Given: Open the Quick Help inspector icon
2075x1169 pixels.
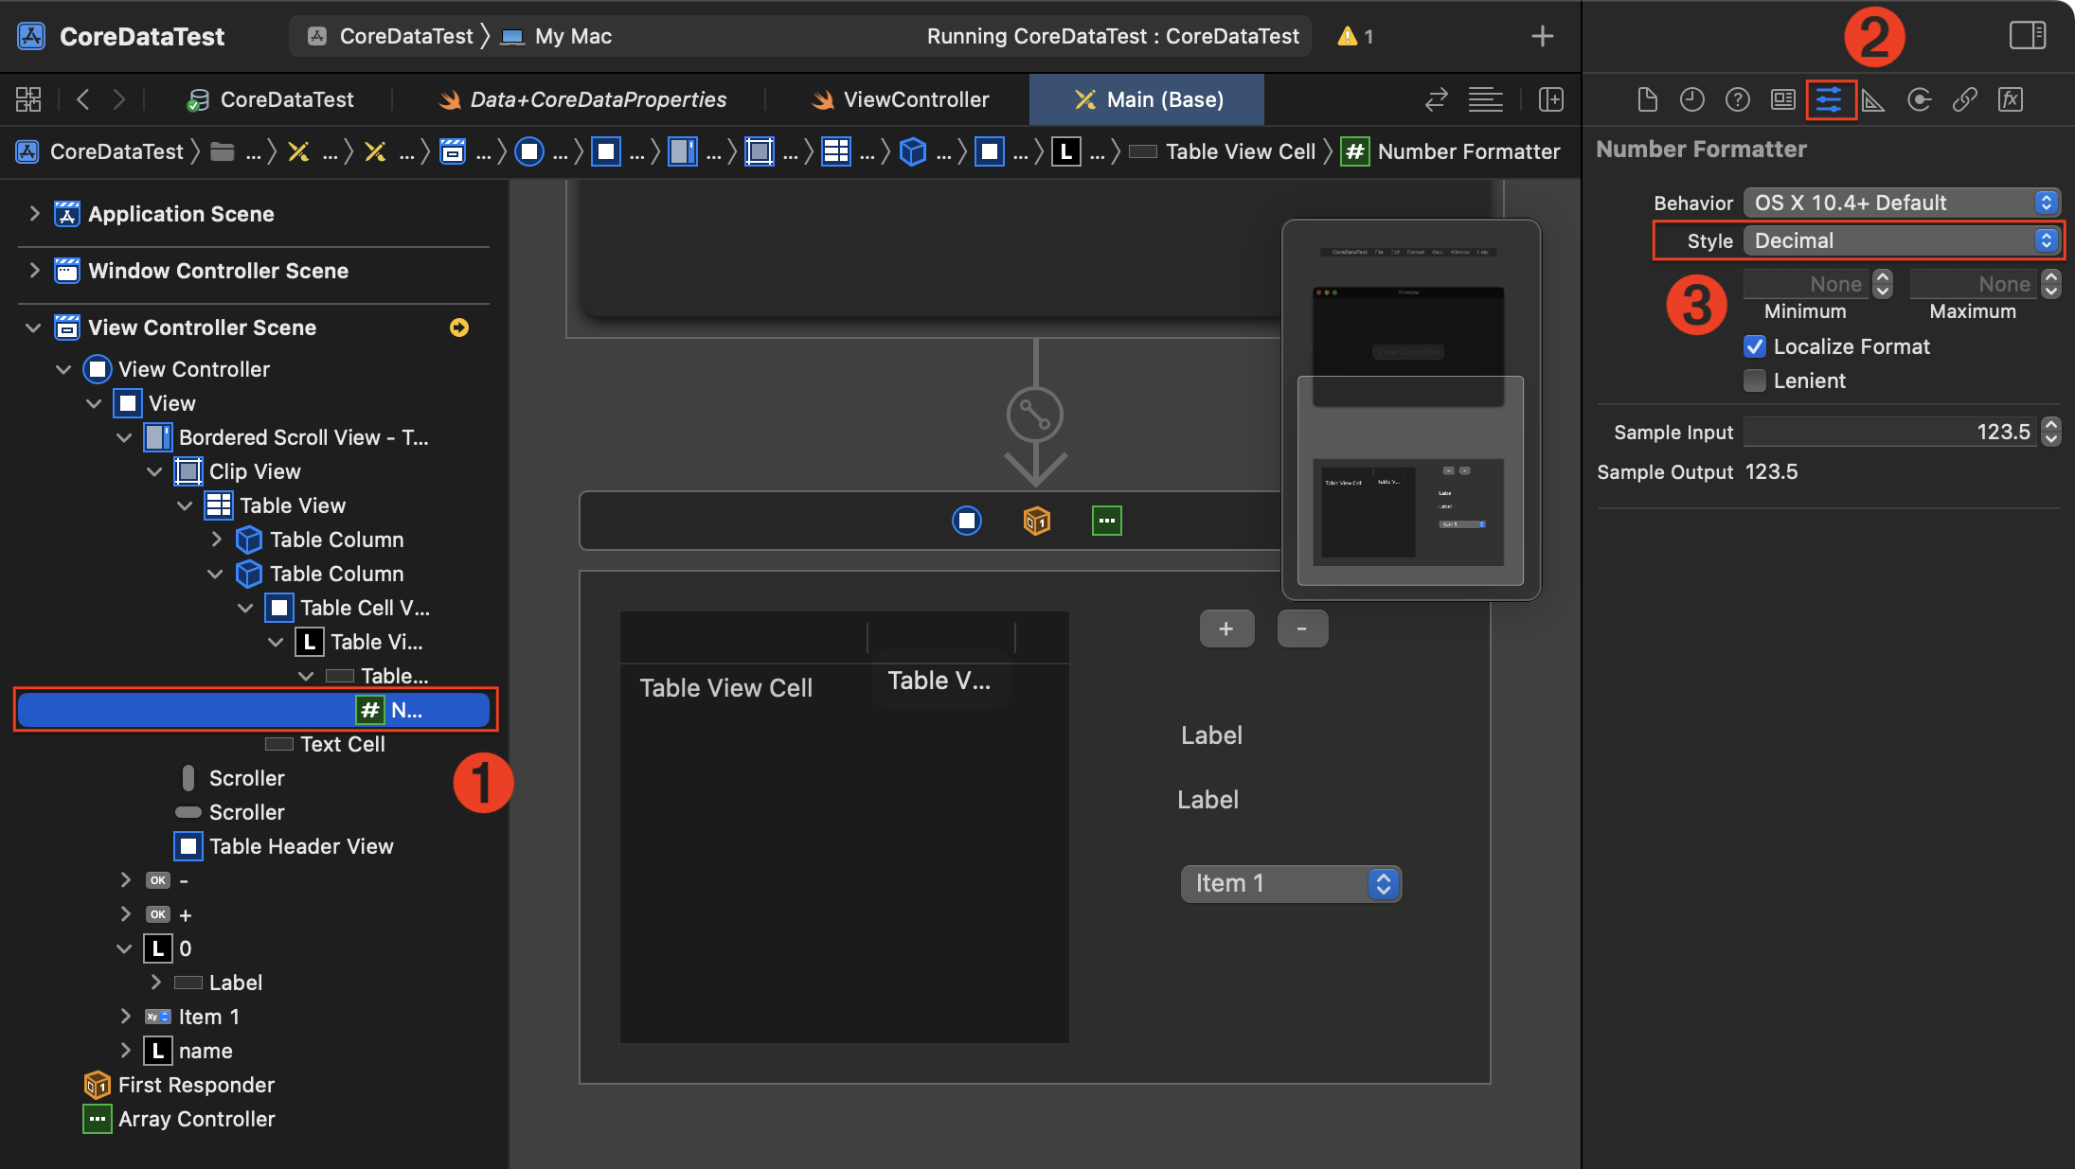Looking at the screenshot, I should (1737, 99).
